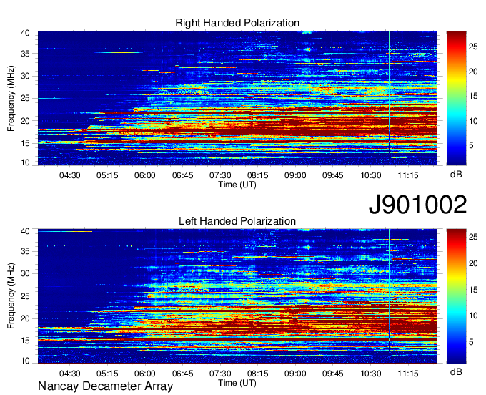Click the "Nancay Decameter Array" caption
This screenshot has width=486, height=395.
(x=105, y=386)
